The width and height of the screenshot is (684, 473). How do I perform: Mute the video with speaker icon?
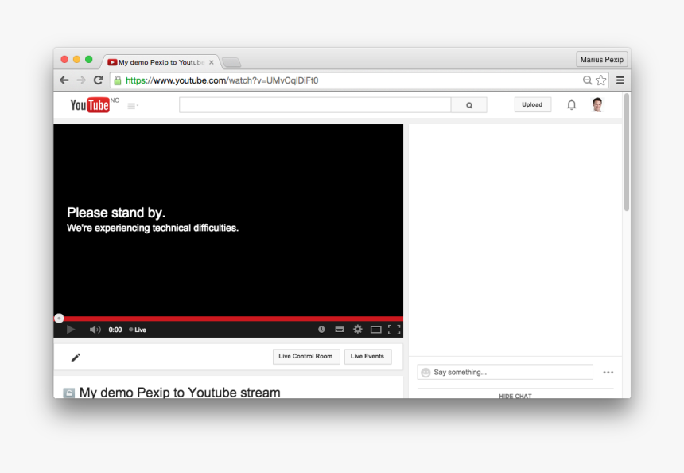[95, 330]
